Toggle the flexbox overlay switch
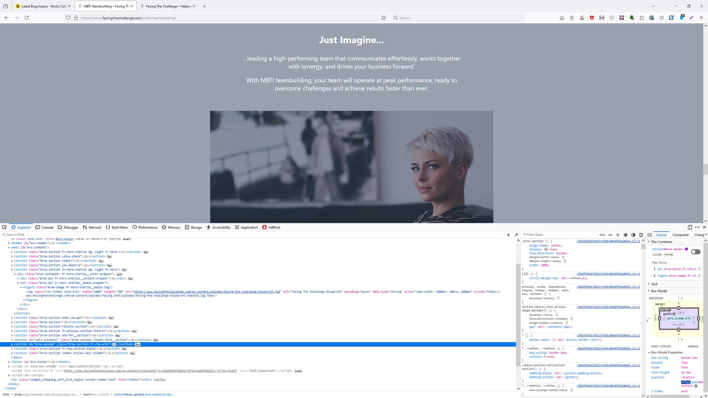The width and height of the screenshot is (708, 398). coord(695,252)
